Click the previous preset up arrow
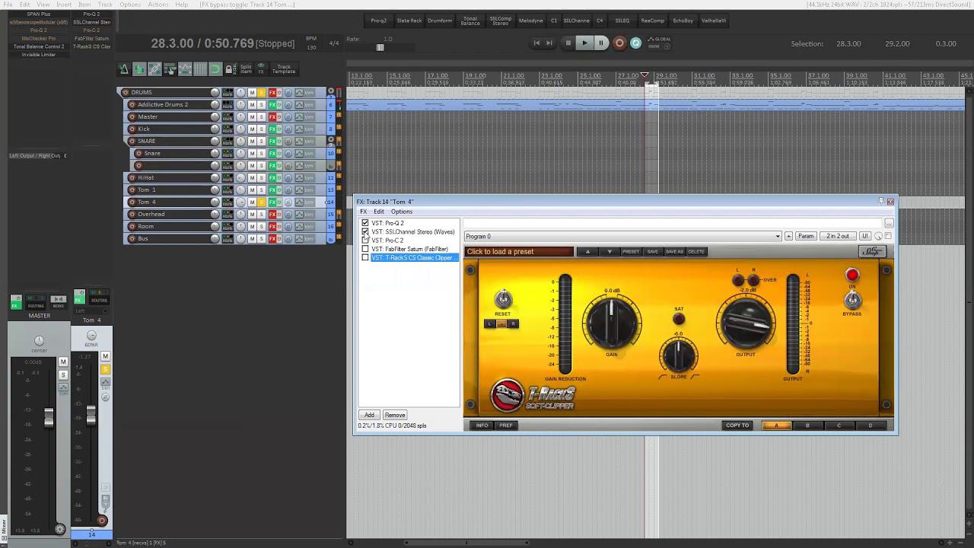The height and width of the screenshot is (548, 974). pos(587,252)
